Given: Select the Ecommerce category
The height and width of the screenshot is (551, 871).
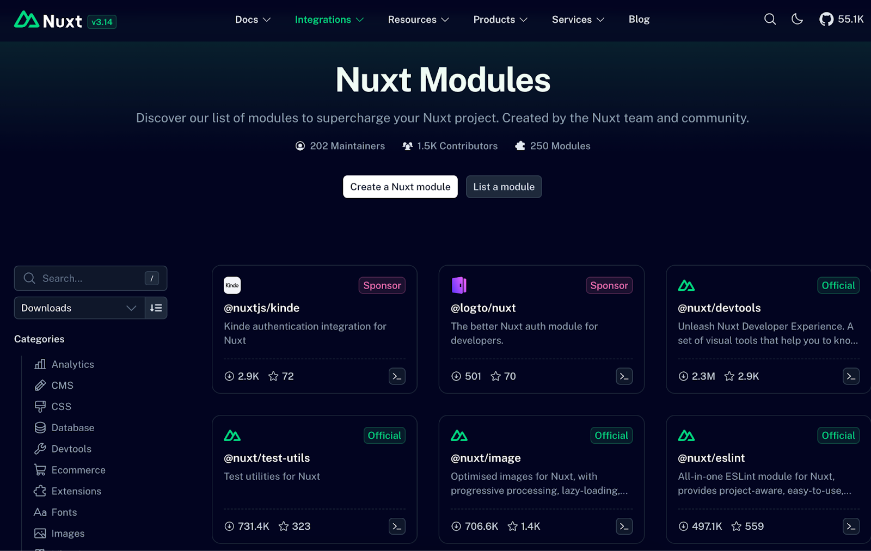Looking at the screenshot, I should [70, 470].
